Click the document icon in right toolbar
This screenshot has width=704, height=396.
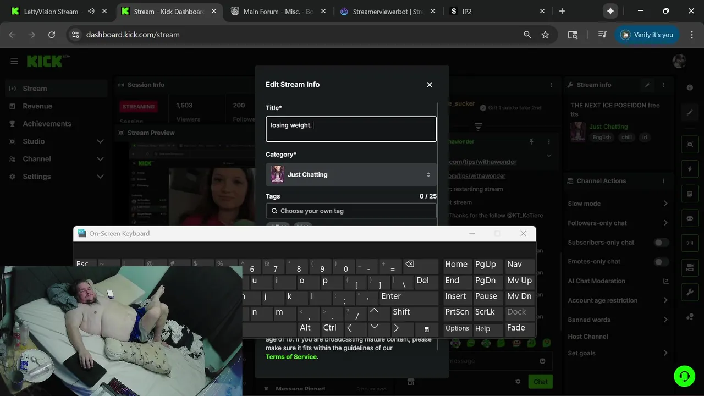(x=690, y=194)
